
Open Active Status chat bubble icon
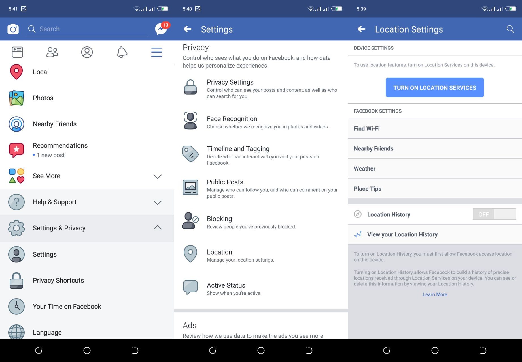pos(190,287)
